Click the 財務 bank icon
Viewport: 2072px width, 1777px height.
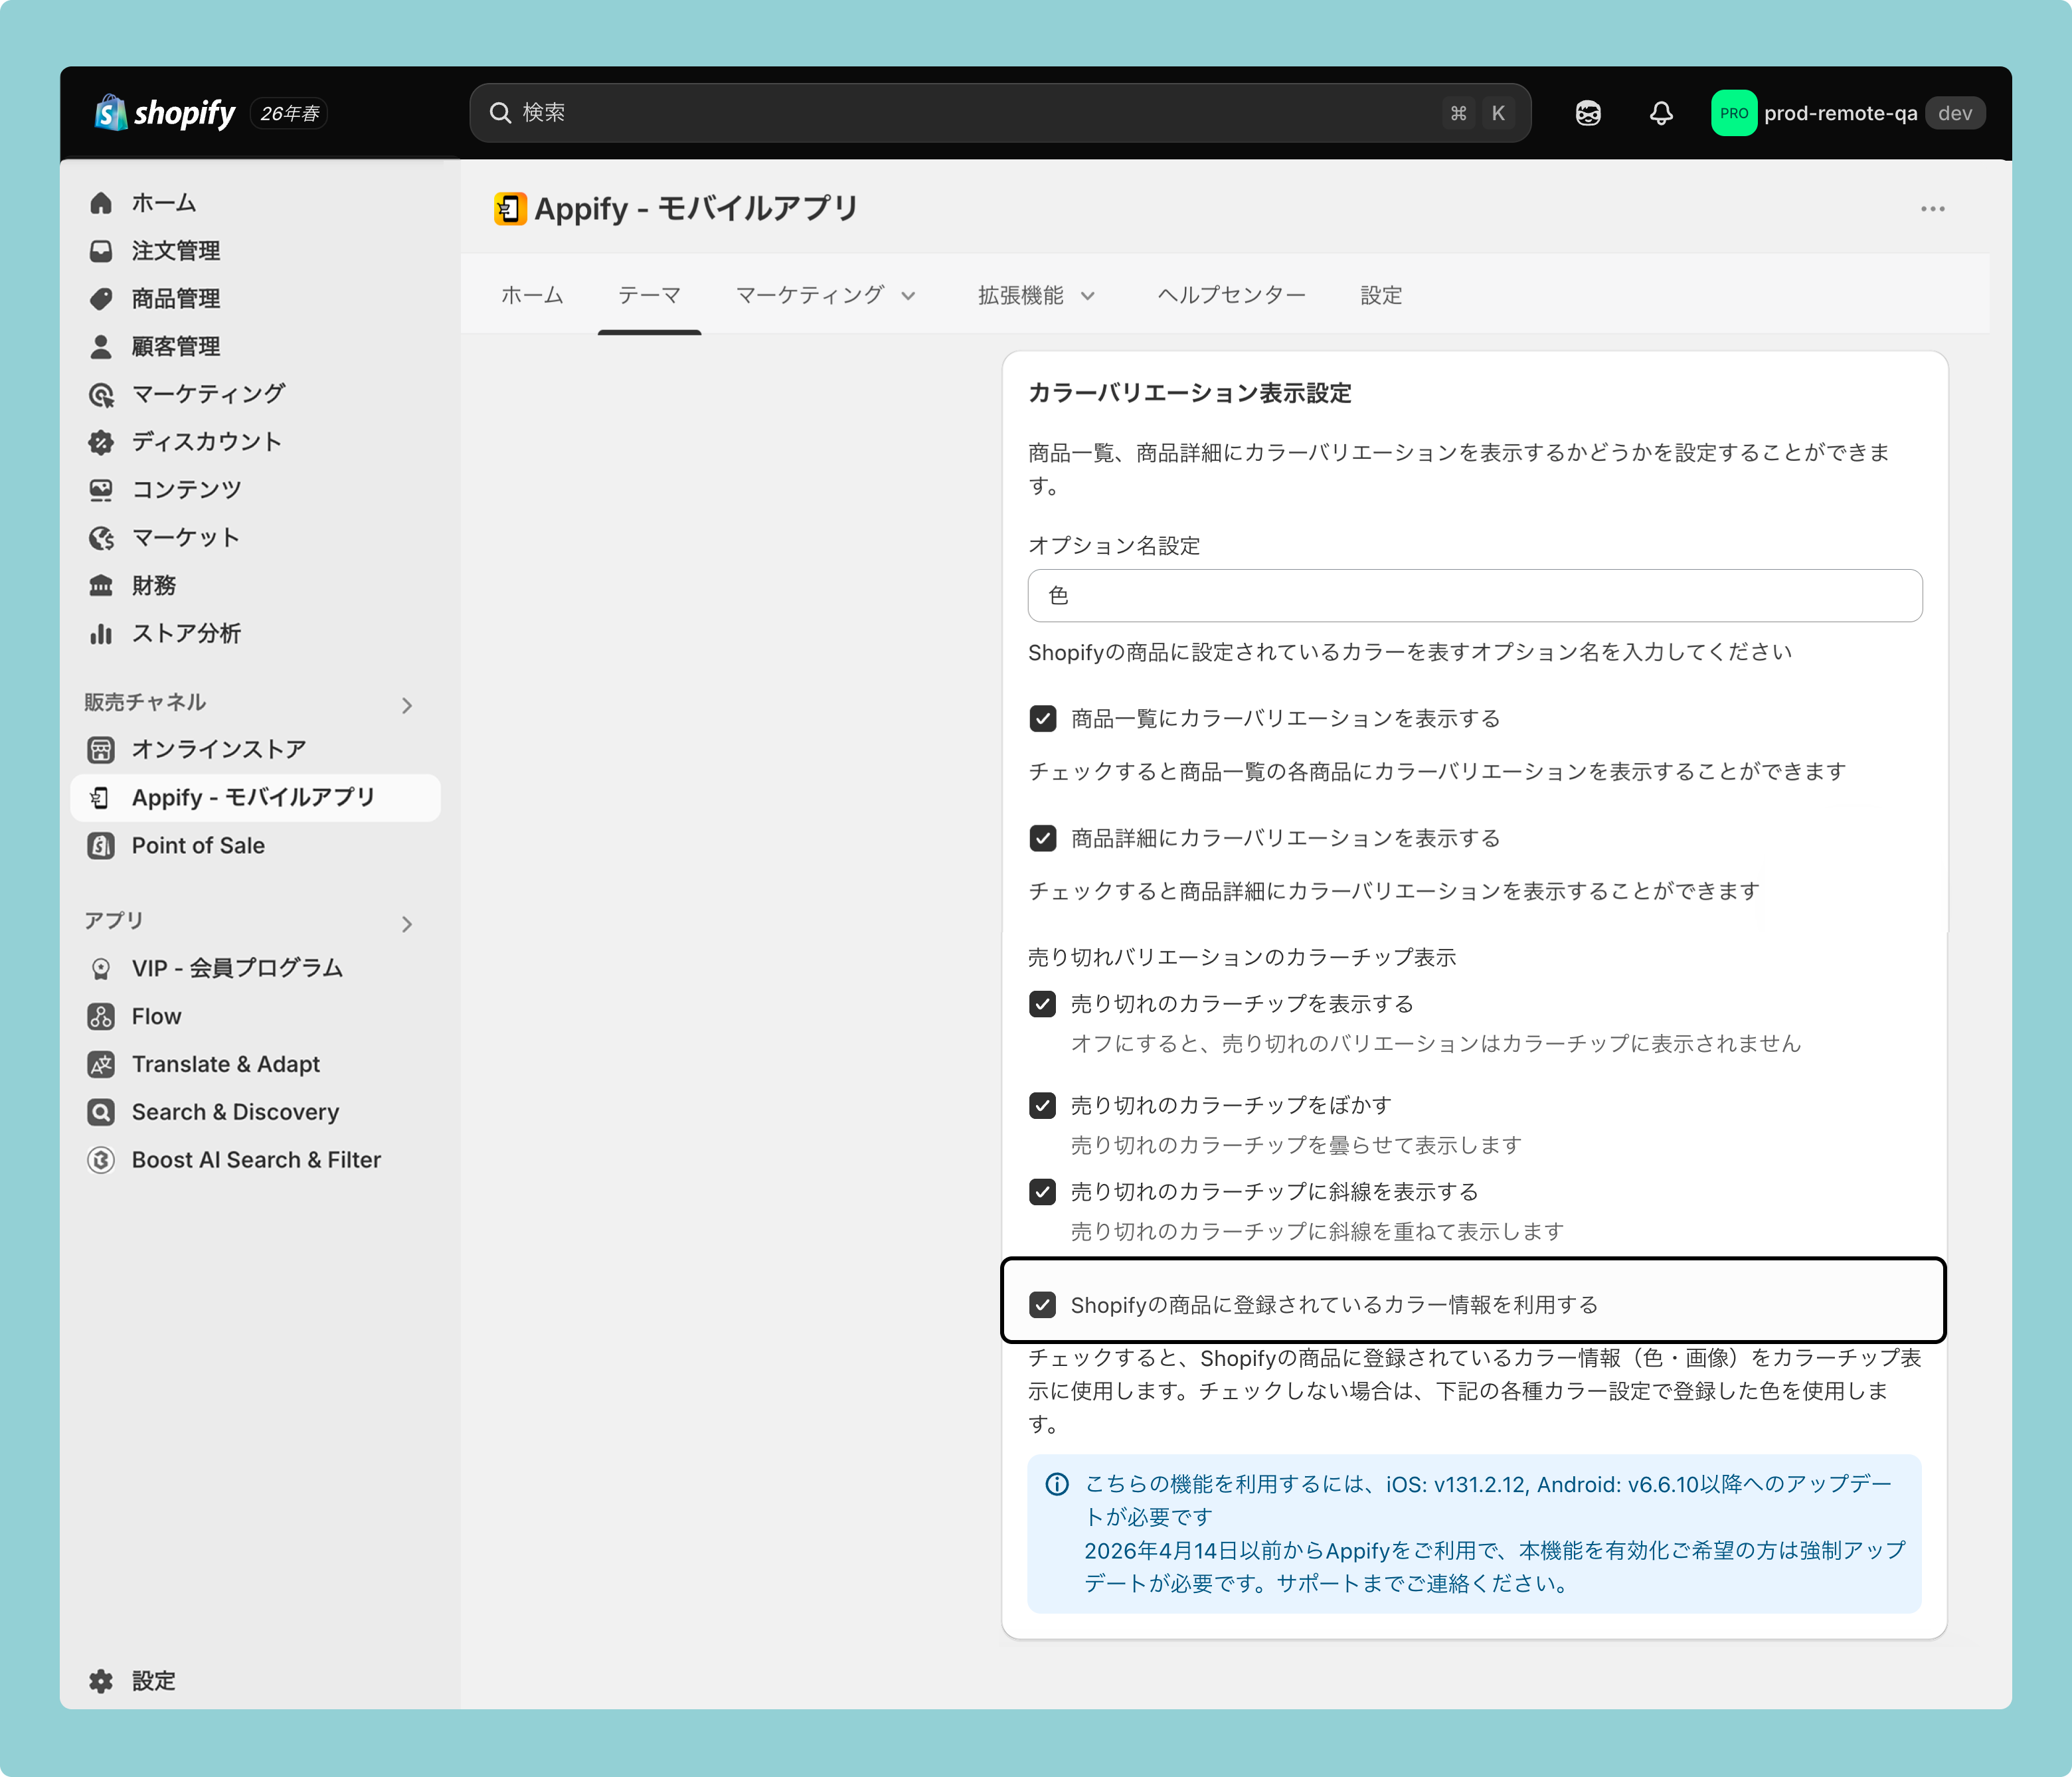coord(101,585)
